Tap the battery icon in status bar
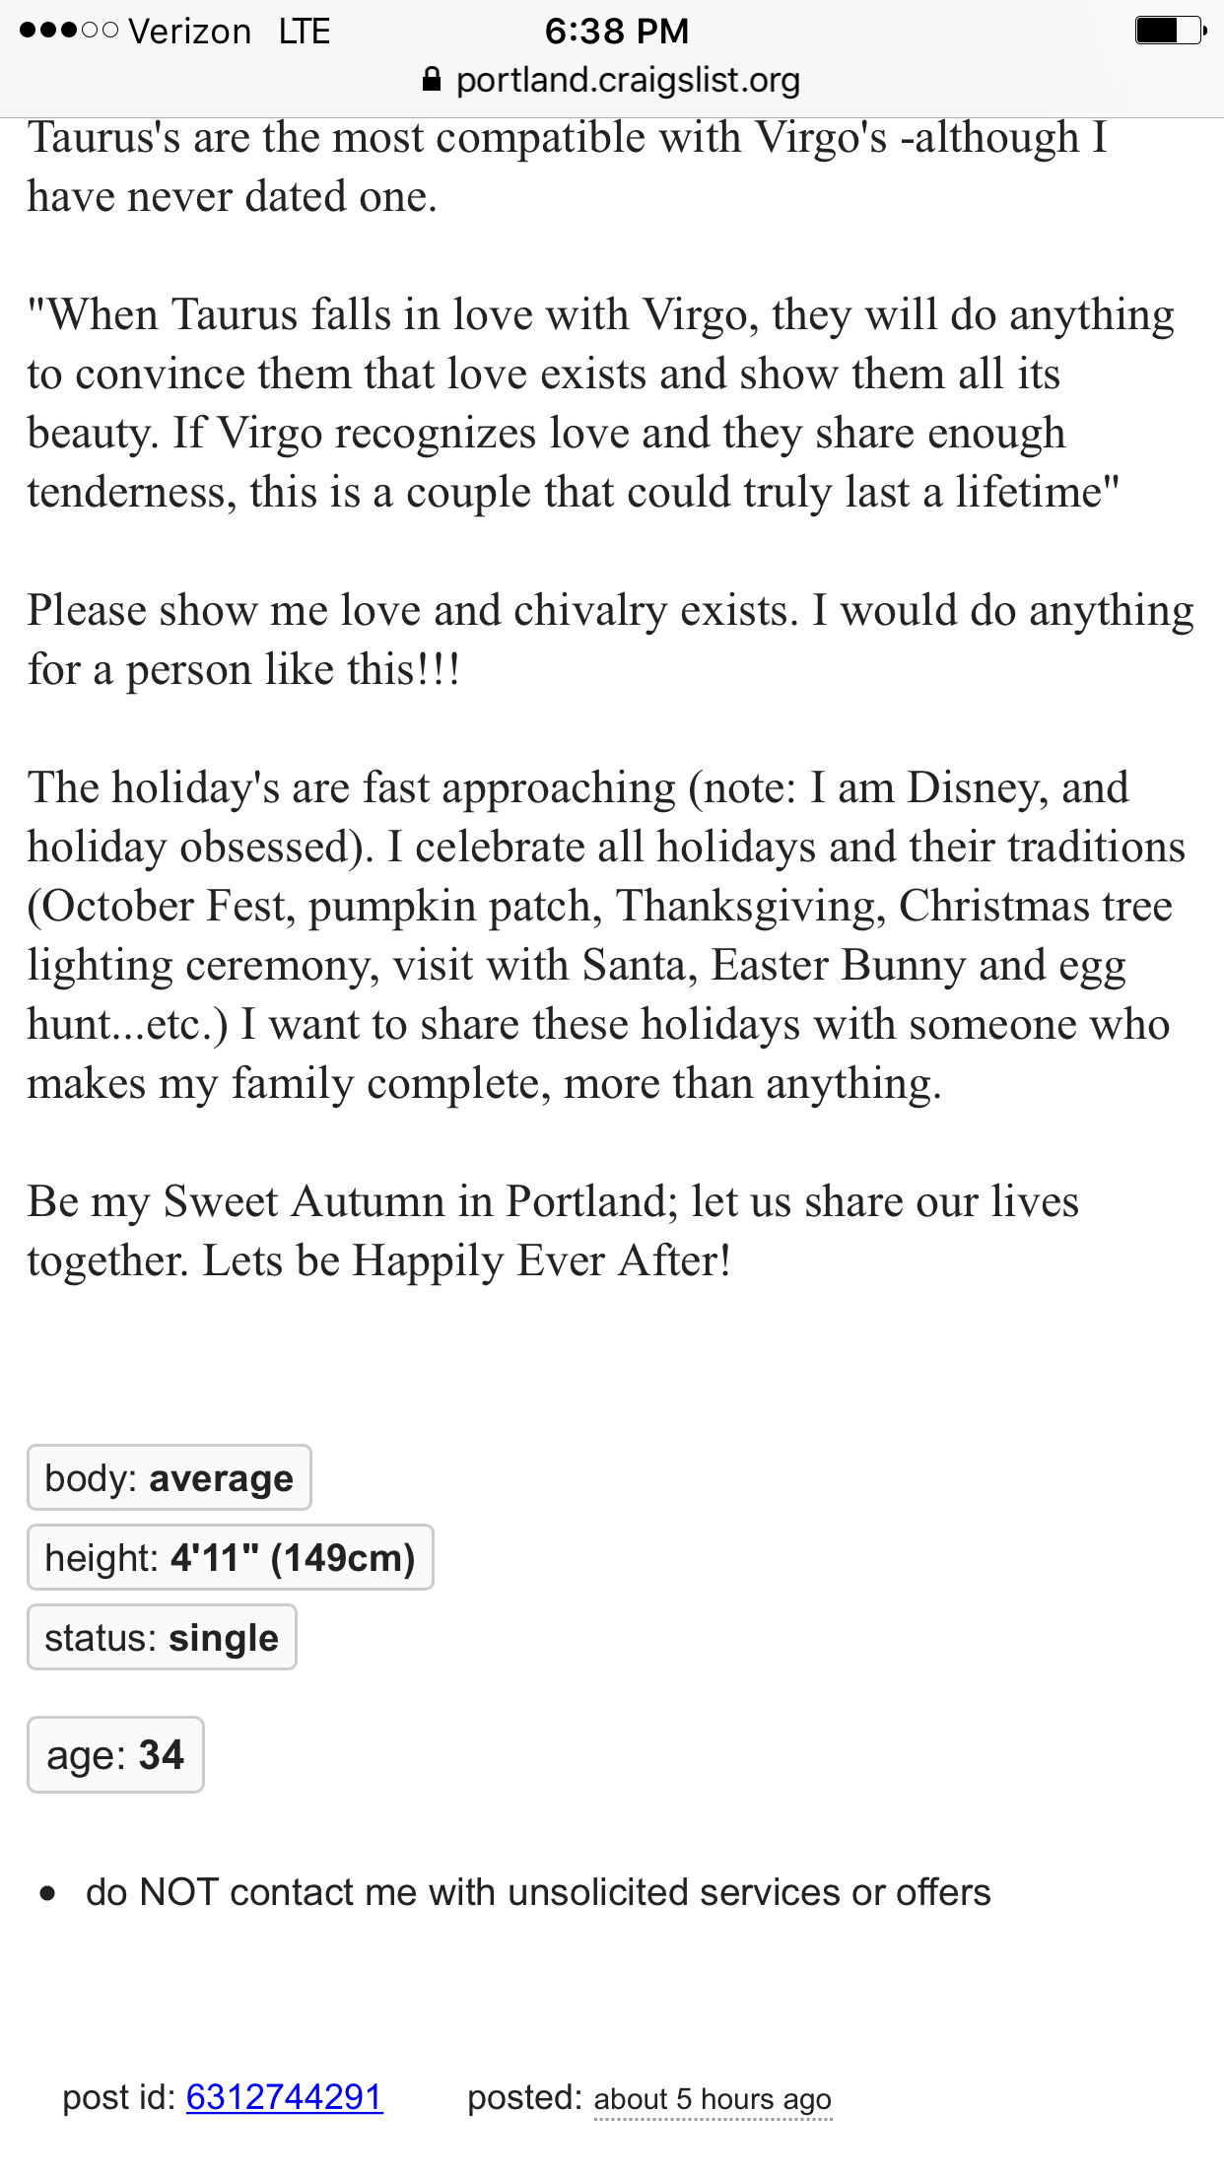This screenshot has height=2176, width=1224. pyautogui.click(x=1171, y=31)
